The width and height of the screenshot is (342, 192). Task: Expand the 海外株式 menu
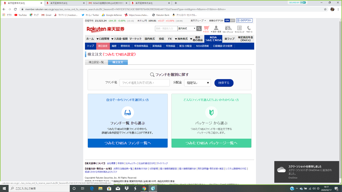coord(181,39)
